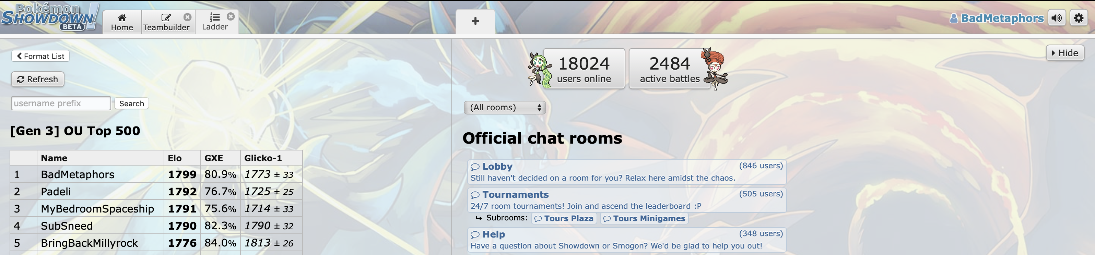The width and height of the screenshot is (1095, 255).
Task: Click the Pokémon Showdown logo
Action: click(50, 17)
